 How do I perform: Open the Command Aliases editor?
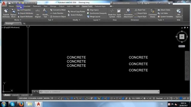tap(153, 13)
